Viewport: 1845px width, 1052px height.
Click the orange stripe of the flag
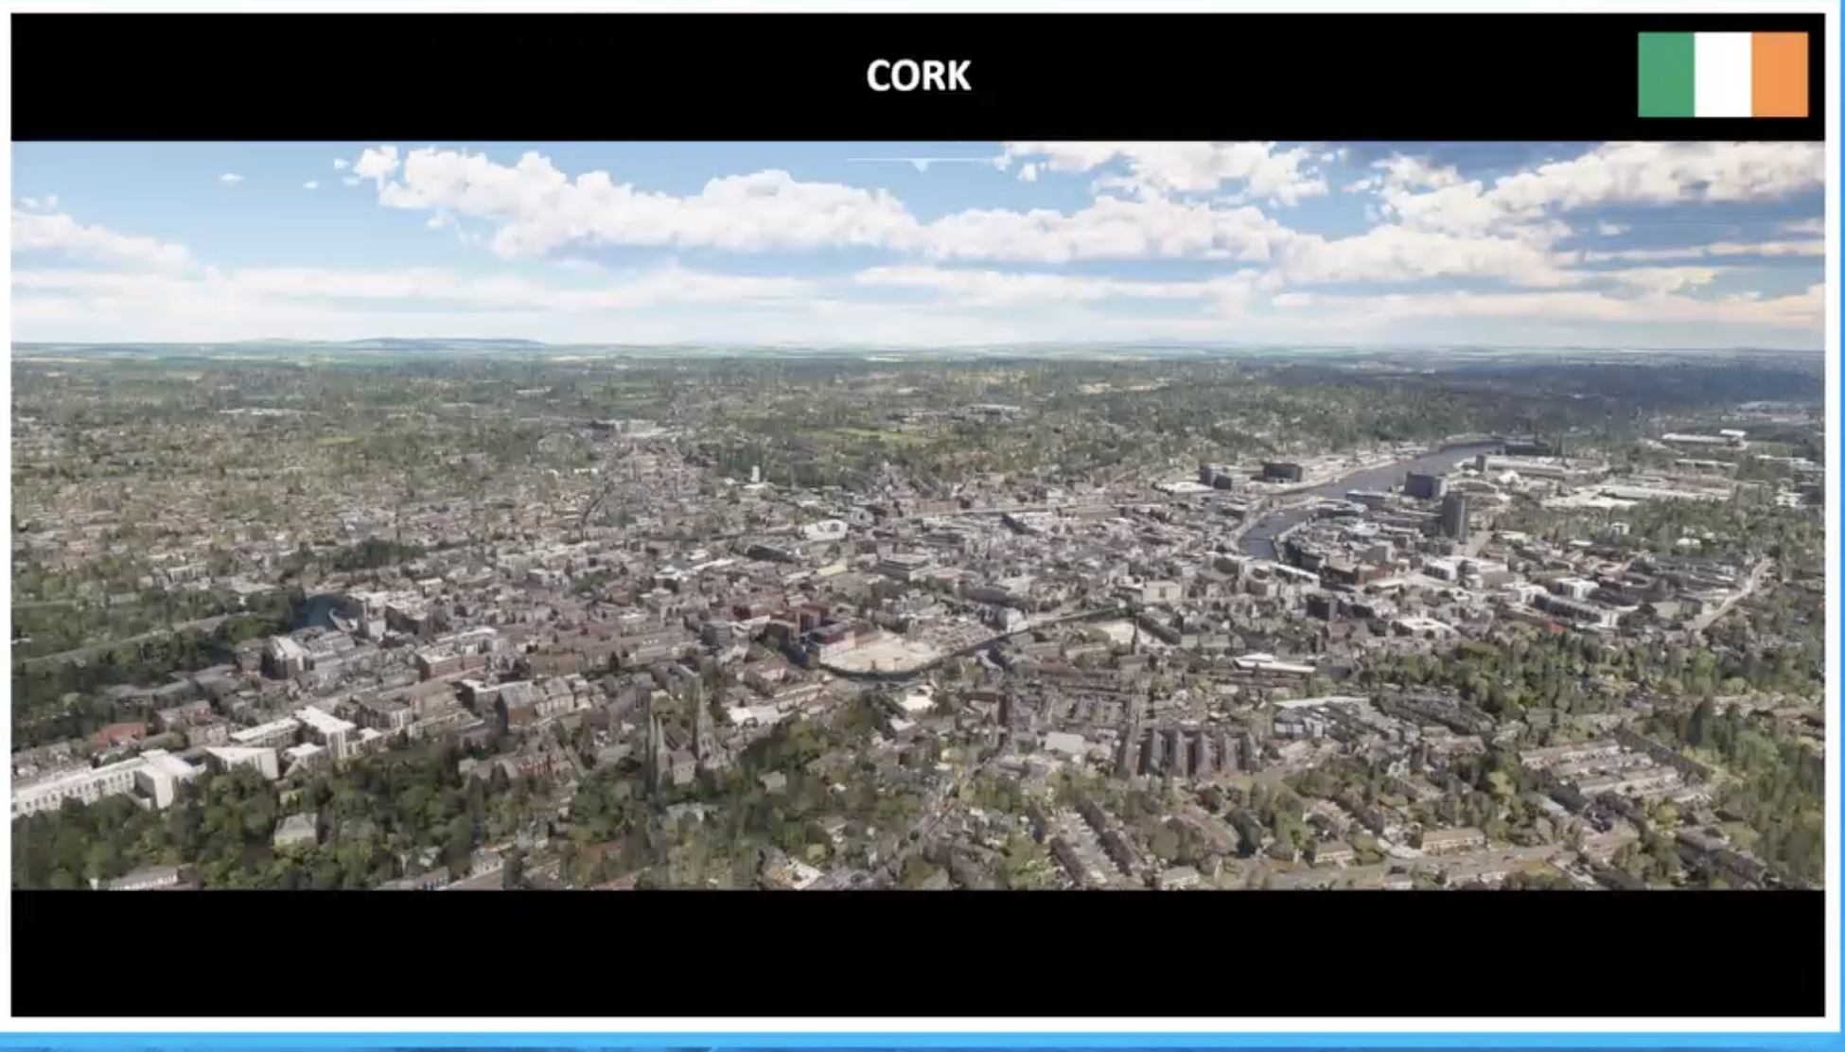pos(1780,75)
